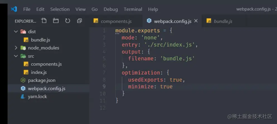The image size is (277, 124).
Task: Click the 'minimize' property in code
Action: click(x=141, y=87)
